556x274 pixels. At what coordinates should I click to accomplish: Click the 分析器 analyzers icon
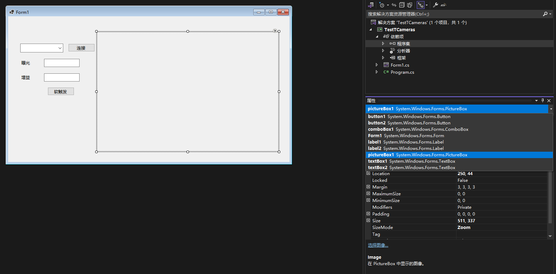393,51
